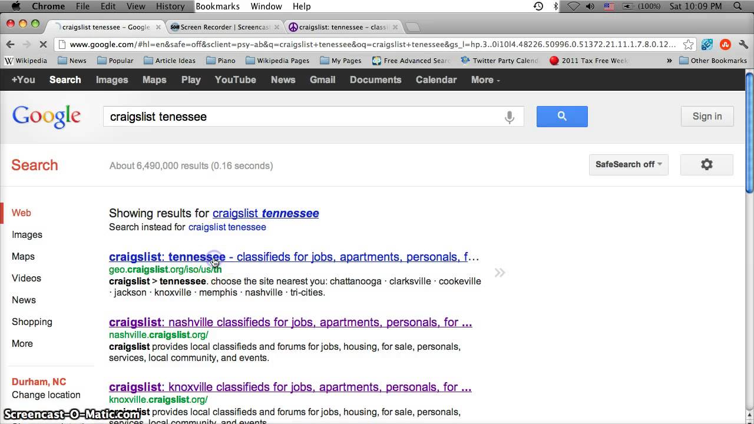This screenshot has height=424, width=754.
Task: Click the page vertical scrollbar thumb
Action: 749,132
